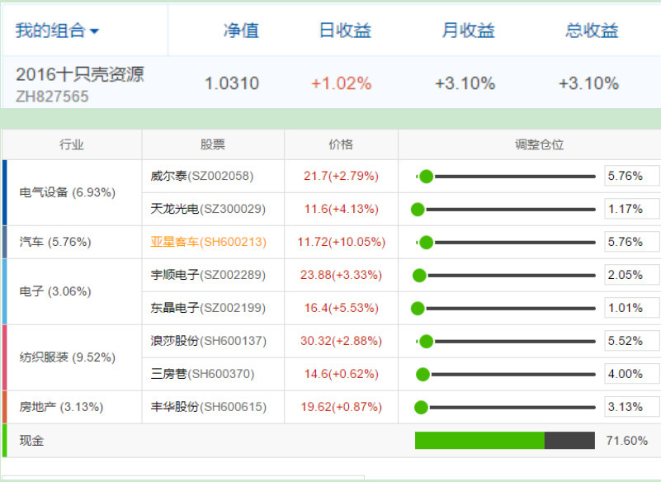Click the 天龙光电 position slider knob
Viewport: 661px width, 482px height.
click(418, 210)
